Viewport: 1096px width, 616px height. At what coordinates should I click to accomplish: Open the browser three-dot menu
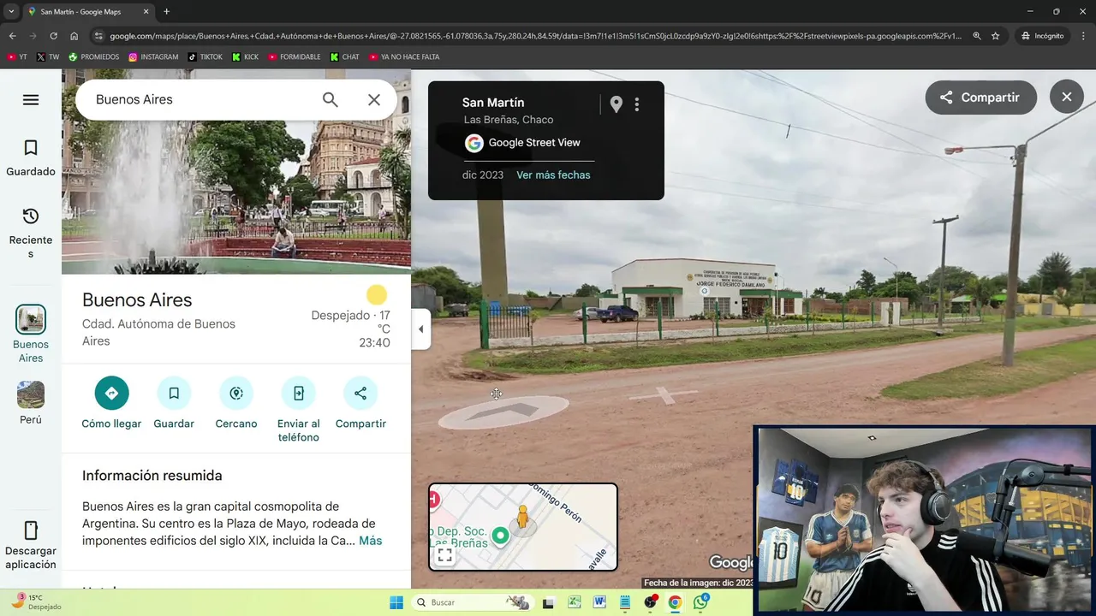pyautogui.click(x=1083, y=36)
